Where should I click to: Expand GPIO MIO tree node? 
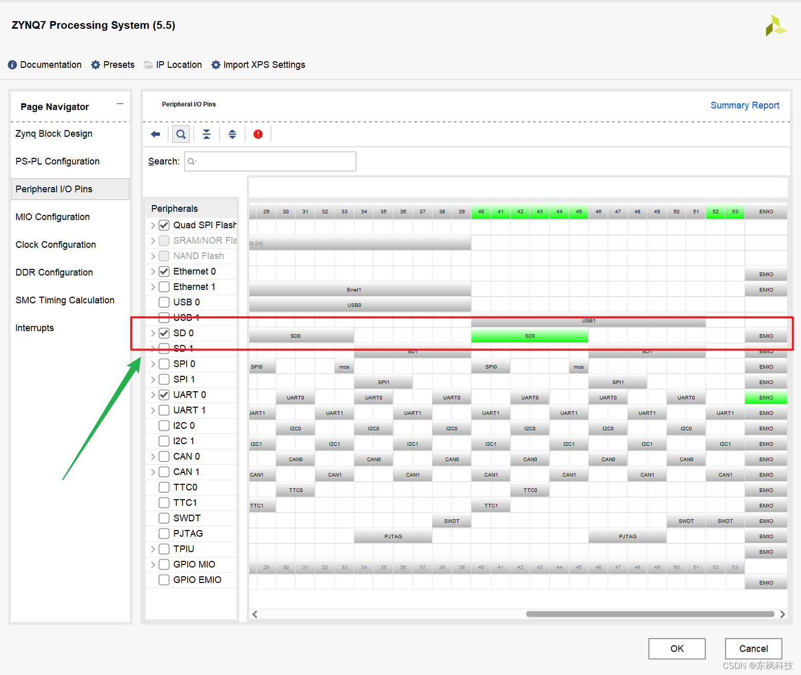[153, 564]
